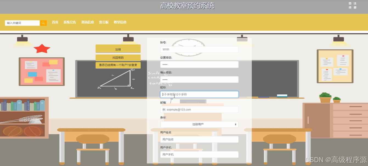
Task: Click the 设置密码 password field
Action: point(199,65)
